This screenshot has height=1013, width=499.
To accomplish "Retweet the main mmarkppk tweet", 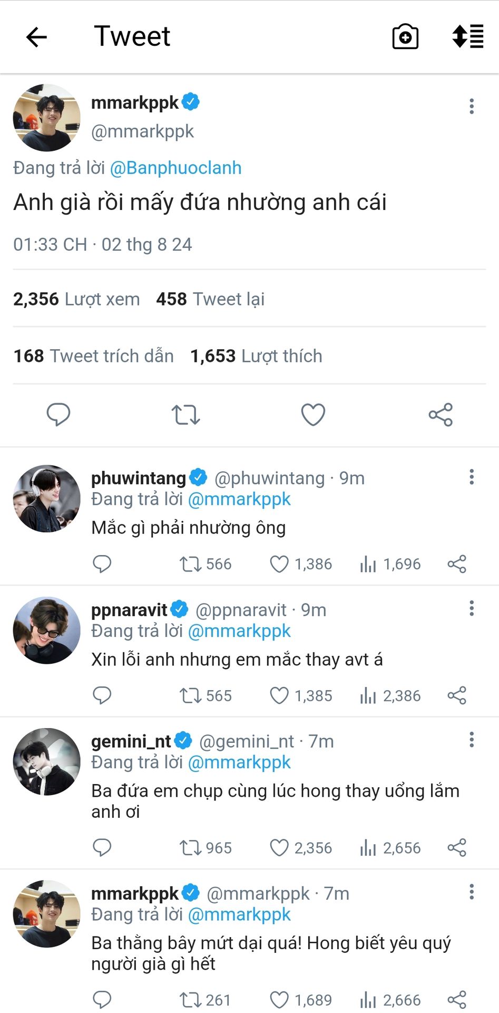I will point(185,415).
